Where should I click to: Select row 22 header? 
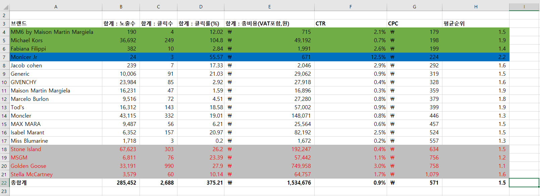click(x=4, y=183)
